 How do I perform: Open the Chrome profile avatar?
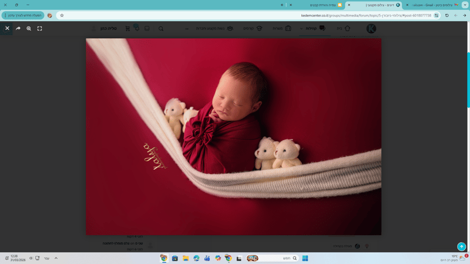point(50,15)
